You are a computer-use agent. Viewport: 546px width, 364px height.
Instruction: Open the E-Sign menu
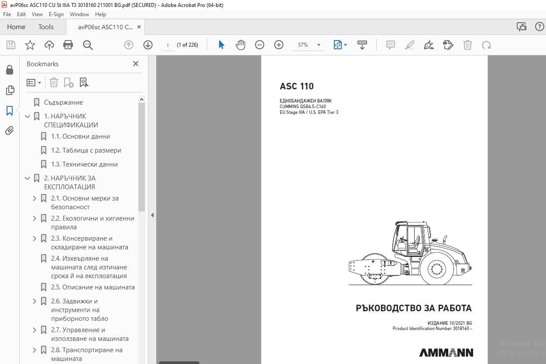(x=56, y=14)
